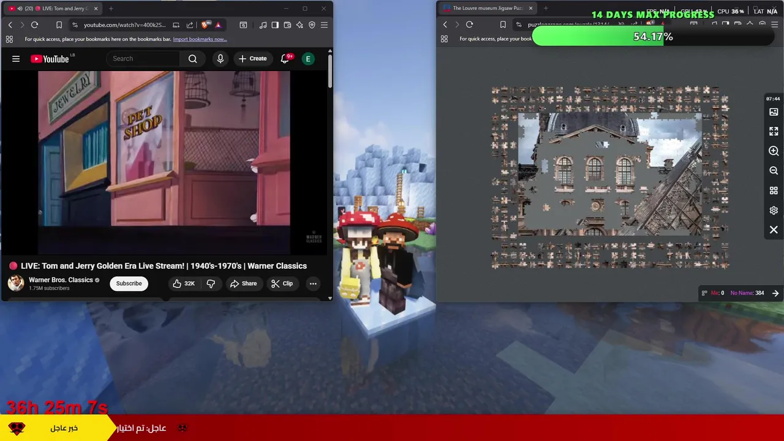Reload the puzzle page

pos(469,24)
